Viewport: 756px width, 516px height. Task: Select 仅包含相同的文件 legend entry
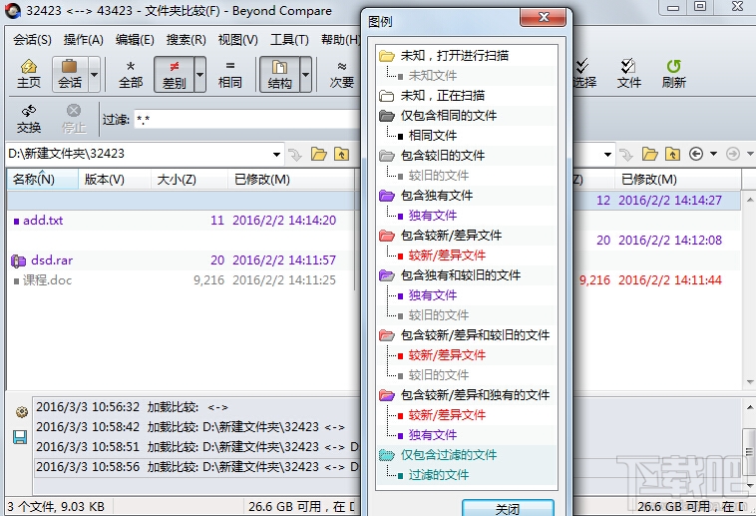tap(449, 116)
